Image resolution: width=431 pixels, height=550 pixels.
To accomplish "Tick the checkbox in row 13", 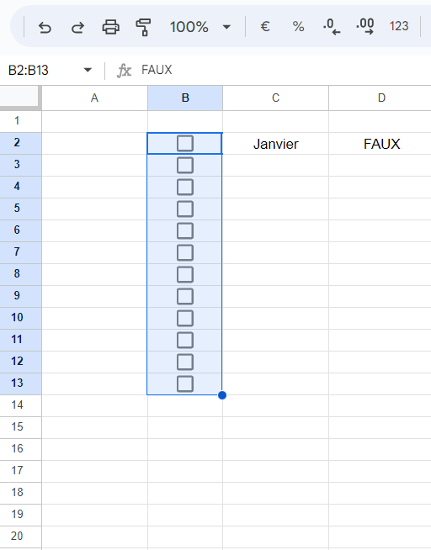I will (x=185, y=383).
